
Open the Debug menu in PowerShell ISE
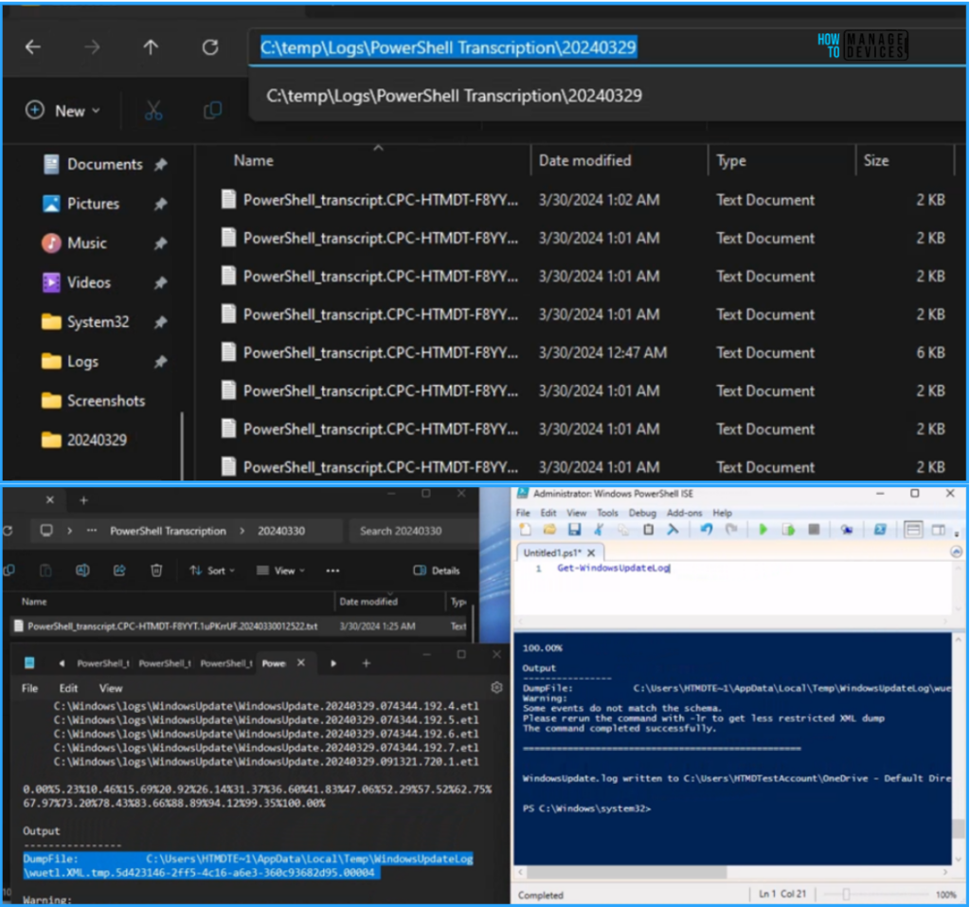(x=642, y=514)
